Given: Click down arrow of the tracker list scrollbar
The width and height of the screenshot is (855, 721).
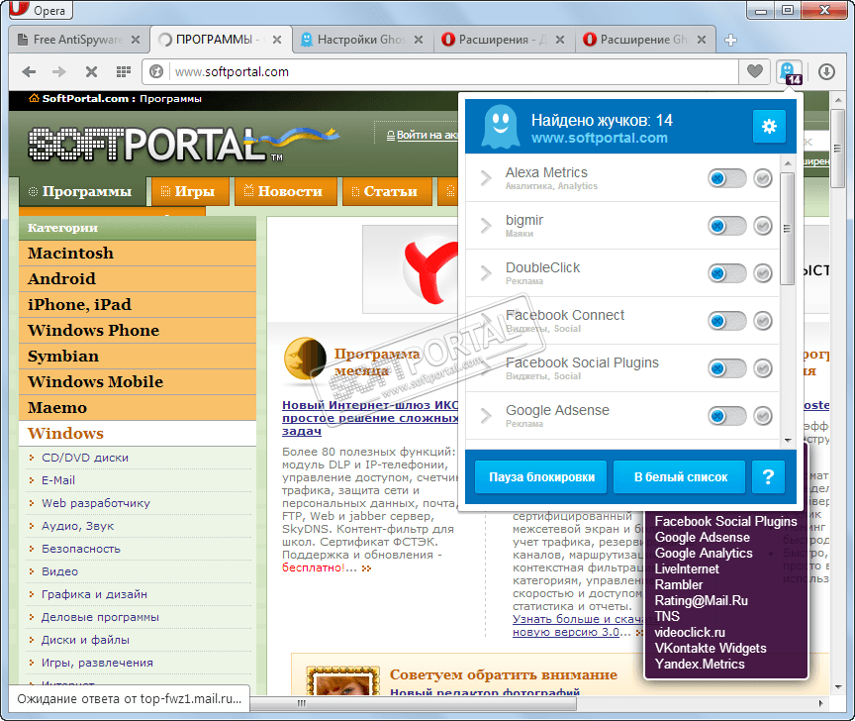Looking at the screenshot, I should tap(788, 440).
